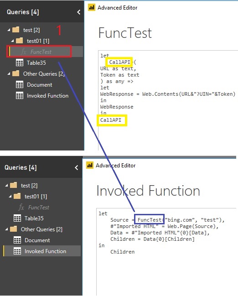238x296 pixels.
Task: Click the 'Source = FuncTest(' line in the Invoked Function code
Action: click(x=167, y=220)
